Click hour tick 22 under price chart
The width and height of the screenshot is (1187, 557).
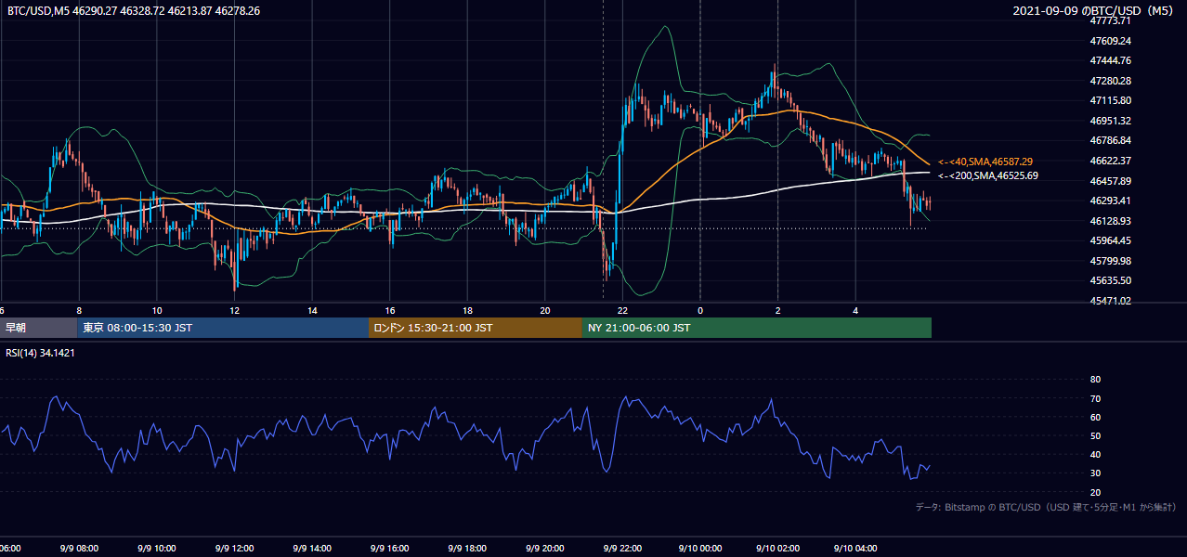coord(622,310)
